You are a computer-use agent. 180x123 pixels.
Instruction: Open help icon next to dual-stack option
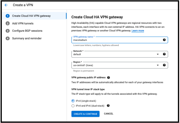point(108,105)
